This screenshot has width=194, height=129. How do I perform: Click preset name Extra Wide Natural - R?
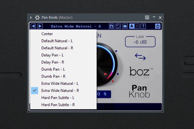[76, 26]
